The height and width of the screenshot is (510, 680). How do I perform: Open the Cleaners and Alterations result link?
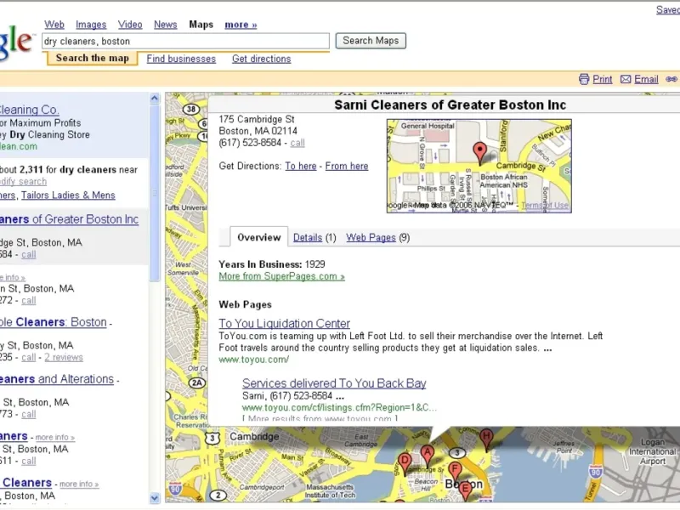[57, 379]
